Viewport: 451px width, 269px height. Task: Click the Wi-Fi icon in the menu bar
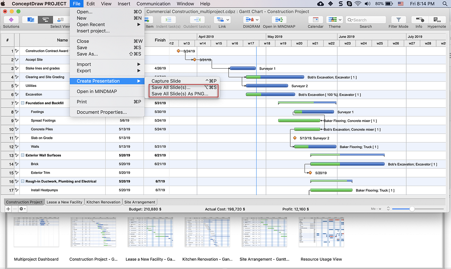point(358,4)
